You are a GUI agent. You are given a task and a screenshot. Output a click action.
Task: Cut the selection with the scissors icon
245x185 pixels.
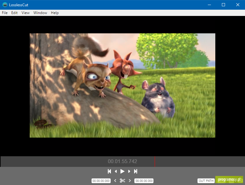click(x=122, y=181)
